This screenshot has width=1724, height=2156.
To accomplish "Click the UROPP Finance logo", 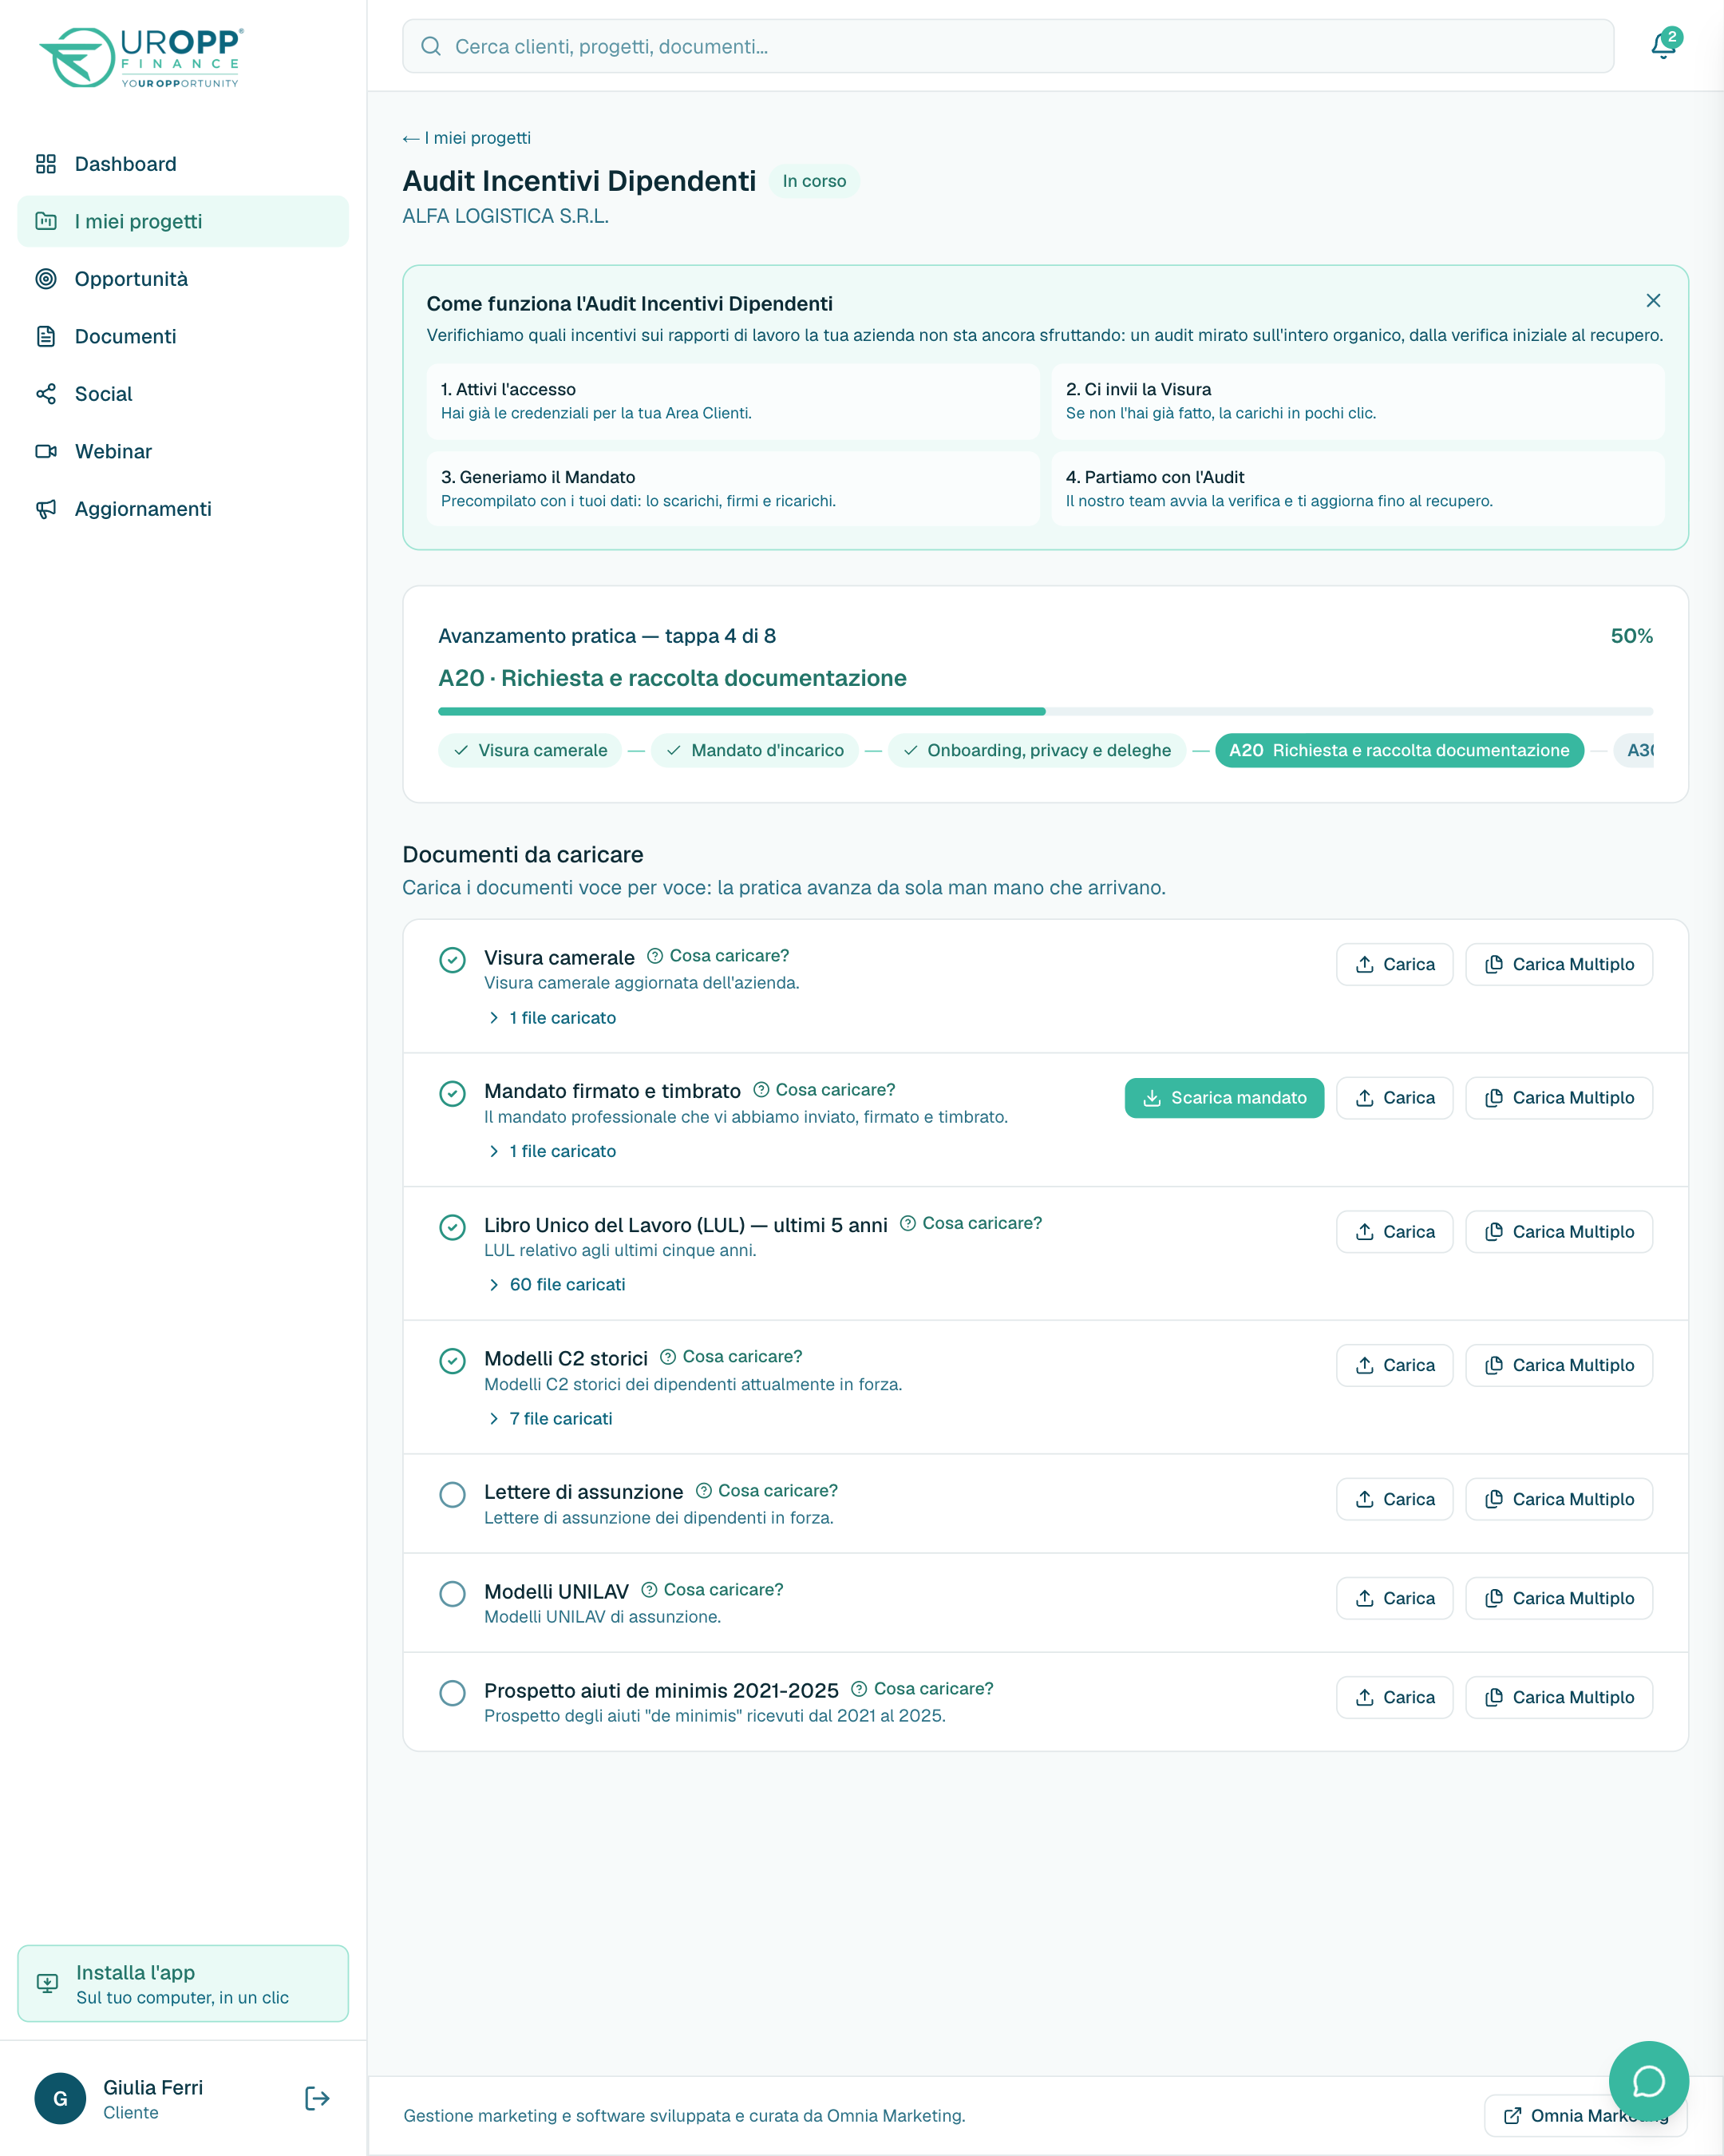I will [141, 58].
